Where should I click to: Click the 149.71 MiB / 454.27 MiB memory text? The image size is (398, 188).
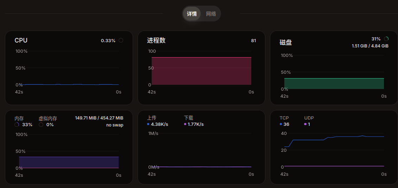pyautogui.click(x=99, y=118)
